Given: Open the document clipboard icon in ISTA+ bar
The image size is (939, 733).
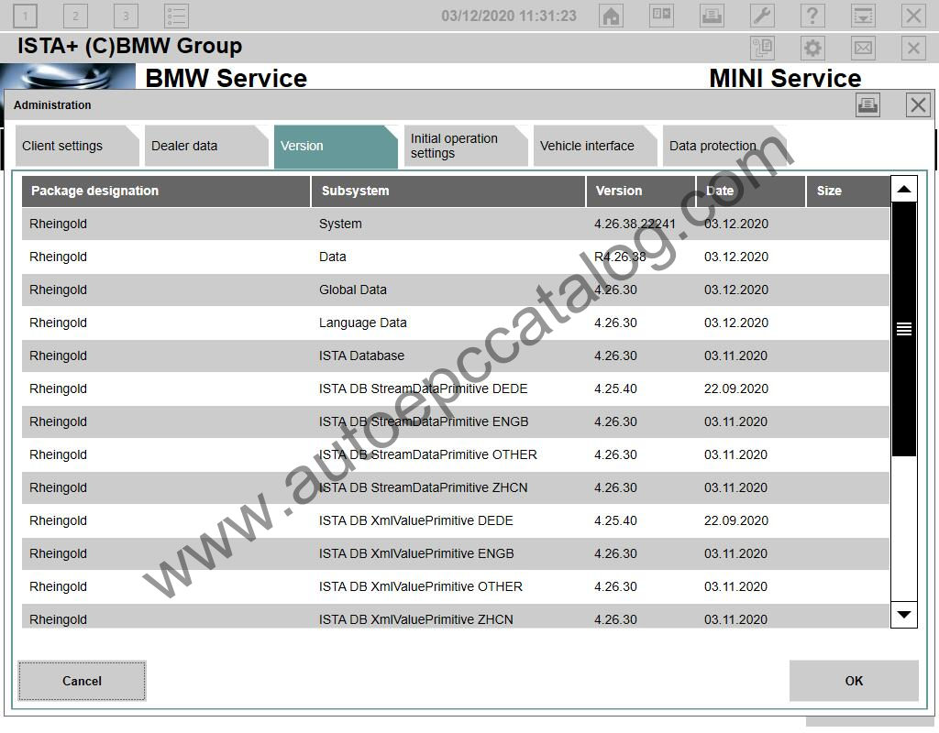Looking at the screenshot, I should coord(762,48).
